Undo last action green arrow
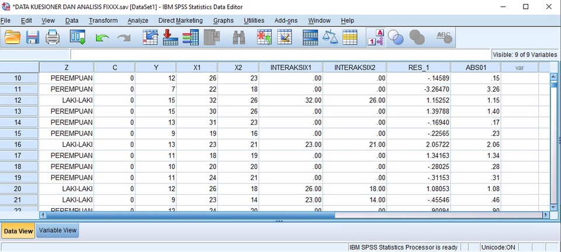This screenshot has height=252, width=561. (102, 37)
